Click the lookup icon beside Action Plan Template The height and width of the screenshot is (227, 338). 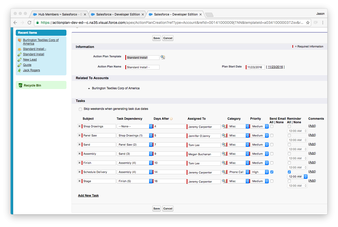[x=163, y=57]
